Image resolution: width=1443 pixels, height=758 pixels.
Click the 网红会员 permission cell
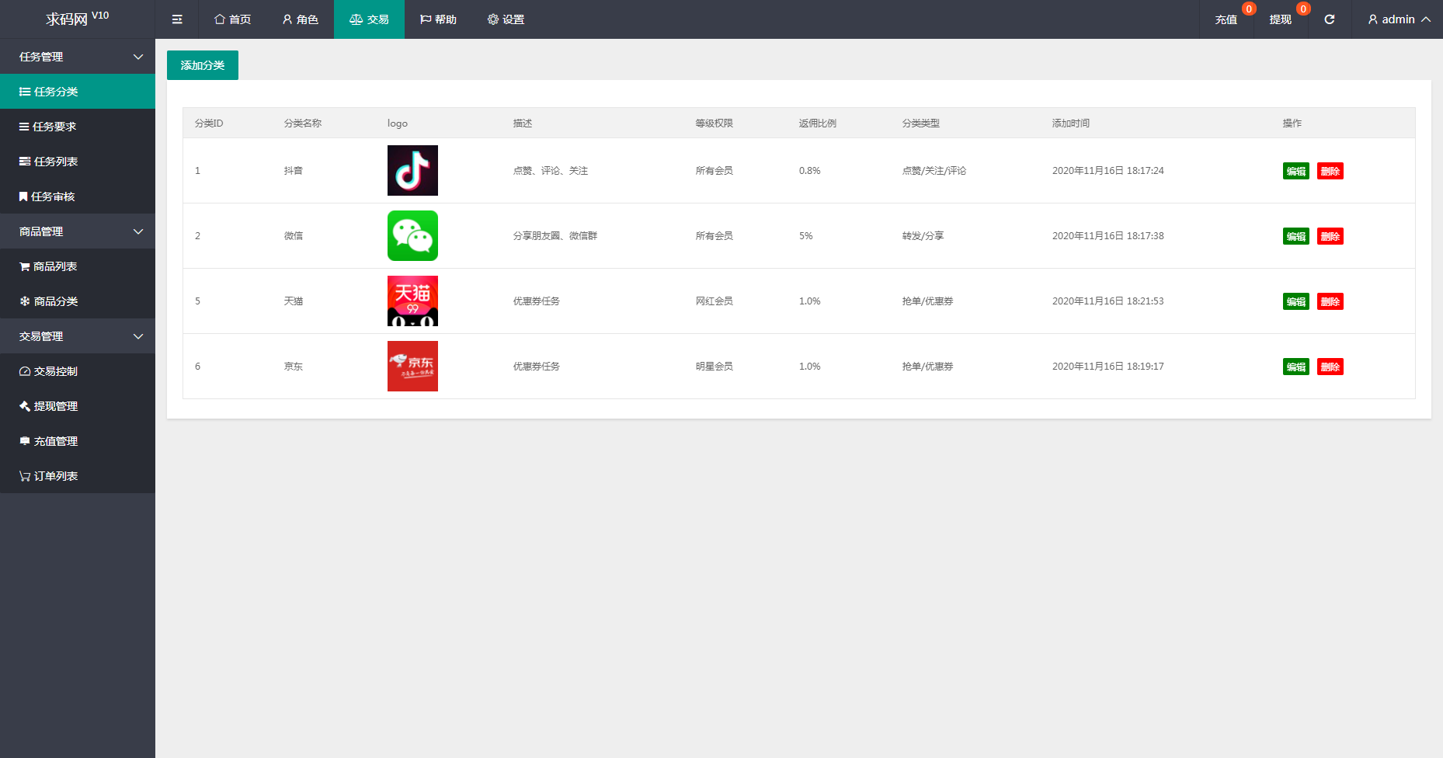coord(715,301)
